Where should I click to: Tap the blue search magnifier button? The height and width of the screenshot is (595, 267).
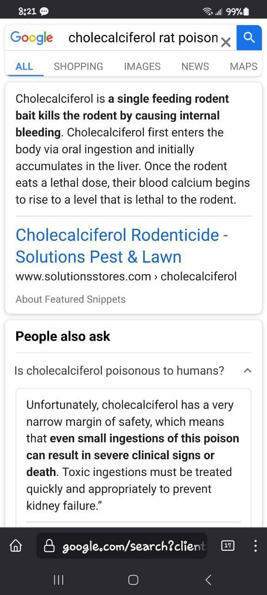(x=249, y=38)
